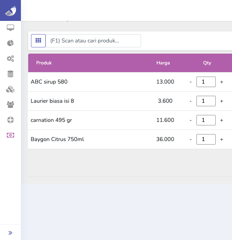Click quantity field for carnation 495 gr

pos(206,120)
